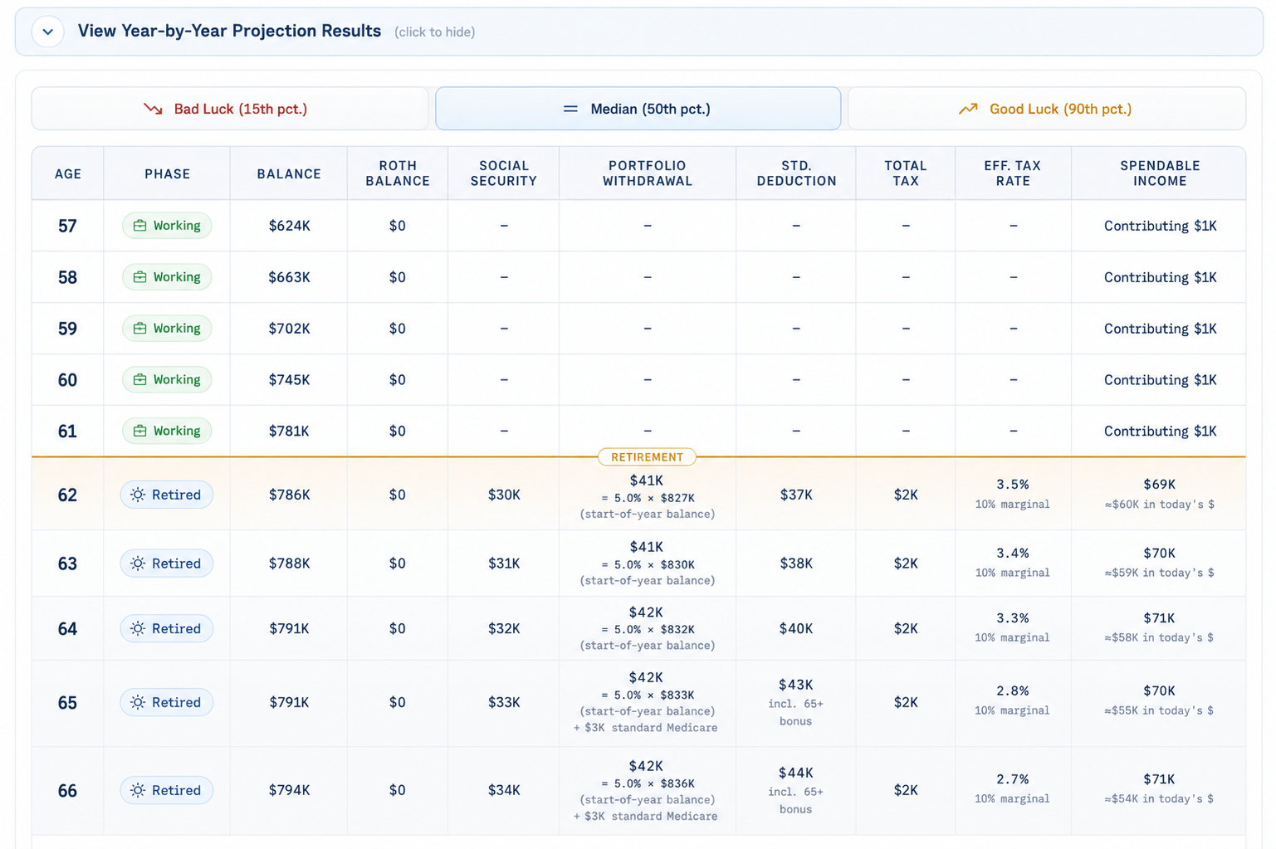Click the sun icon in age 63 row
The image size is (1276, 849).
tap(138, 564)
